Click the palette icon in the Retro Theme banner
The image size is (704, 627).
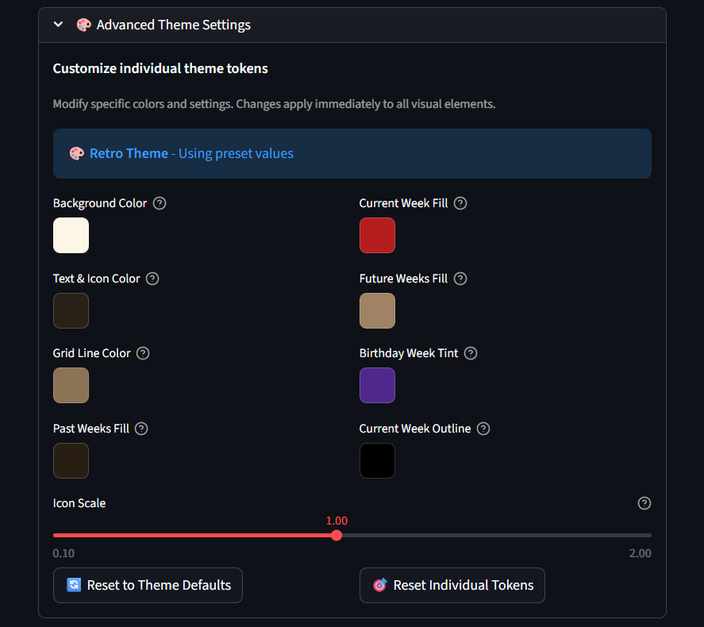[x=77, y=152]
